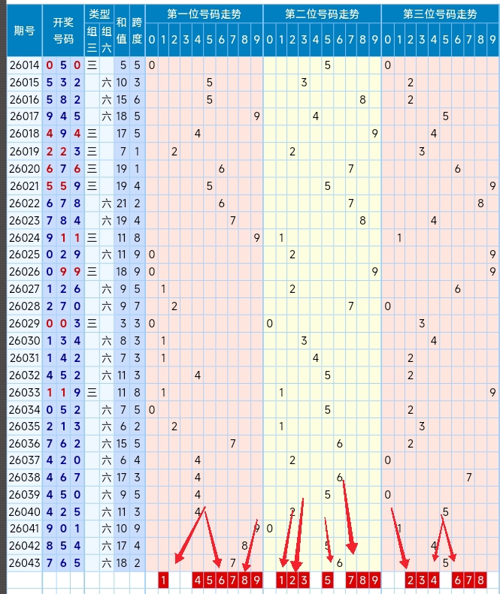This screenshot has width=500, height=594.
Task: Select issue number 26035
Action: (24, 427)
